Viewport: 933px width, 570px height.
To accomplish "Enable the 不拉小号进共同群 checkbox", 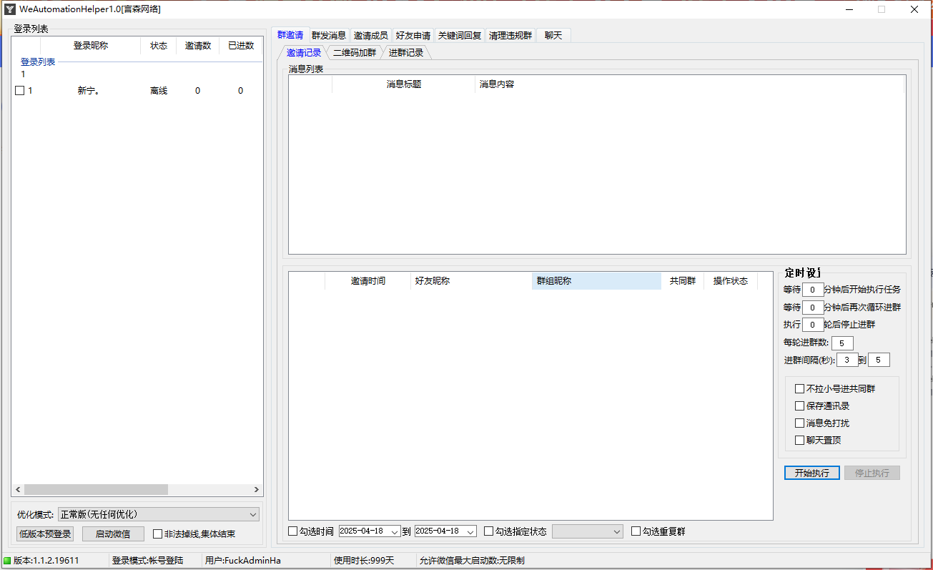I will click(x=800, y=389).
